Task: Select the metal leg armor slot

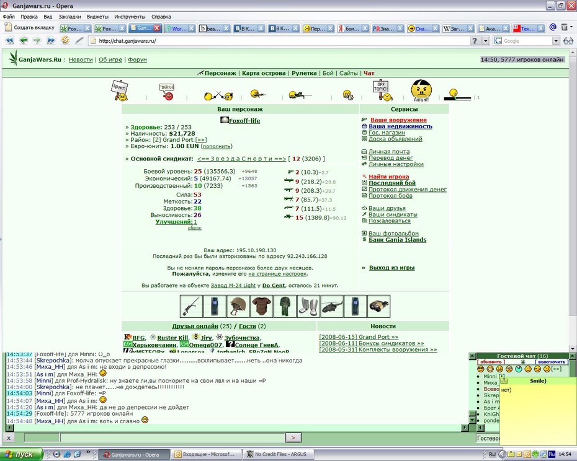Action: coord(308,306)
